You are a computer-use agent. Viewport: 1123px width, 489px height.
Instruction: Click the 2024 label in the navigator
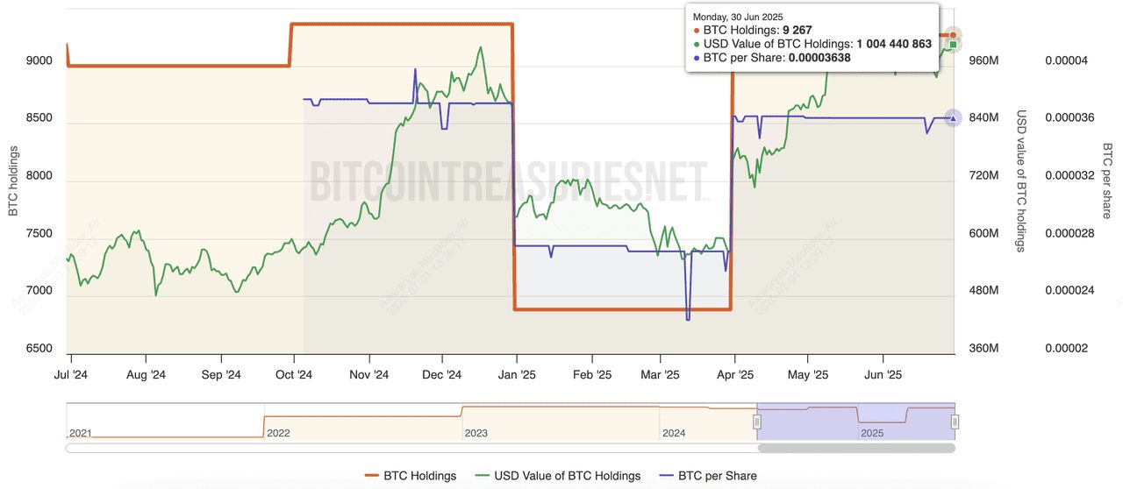click(x=674, y=433)
